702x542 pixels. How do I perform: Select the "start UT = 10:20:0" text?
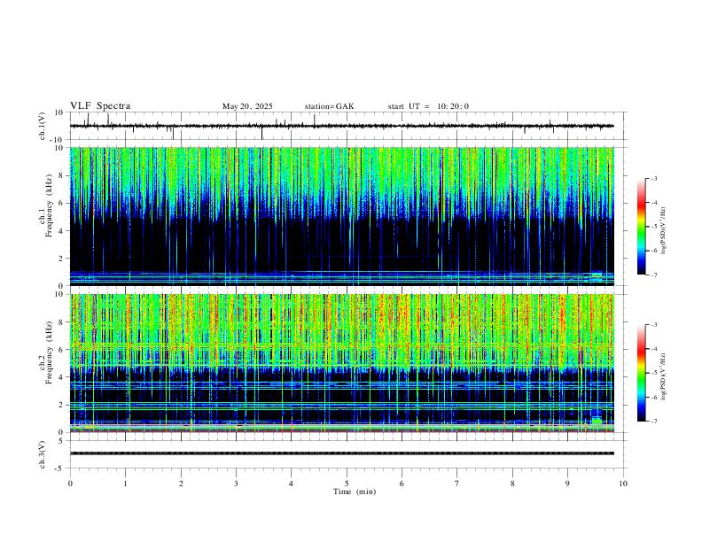coord(428,106)
